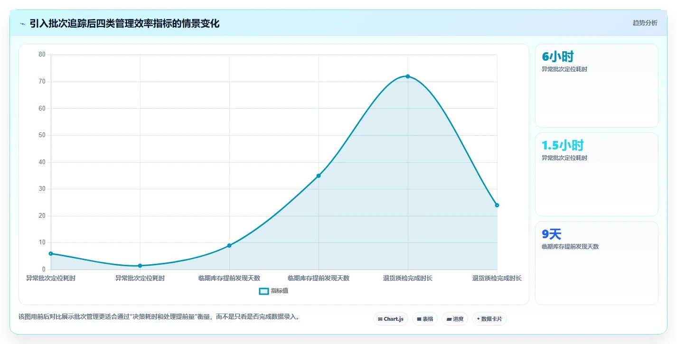Click the peak data point at value 72

pos(408,76)
